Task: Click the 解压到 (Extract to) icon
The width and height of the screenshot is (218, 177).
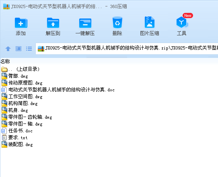Action: point(53,23)
